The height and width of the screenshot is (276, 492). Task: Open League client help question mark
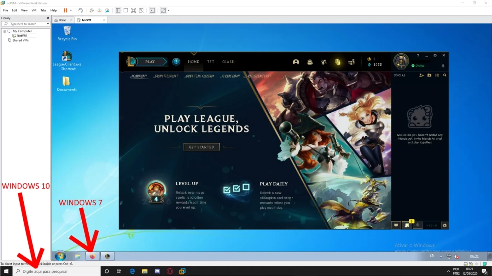click(x=418, y=55)
